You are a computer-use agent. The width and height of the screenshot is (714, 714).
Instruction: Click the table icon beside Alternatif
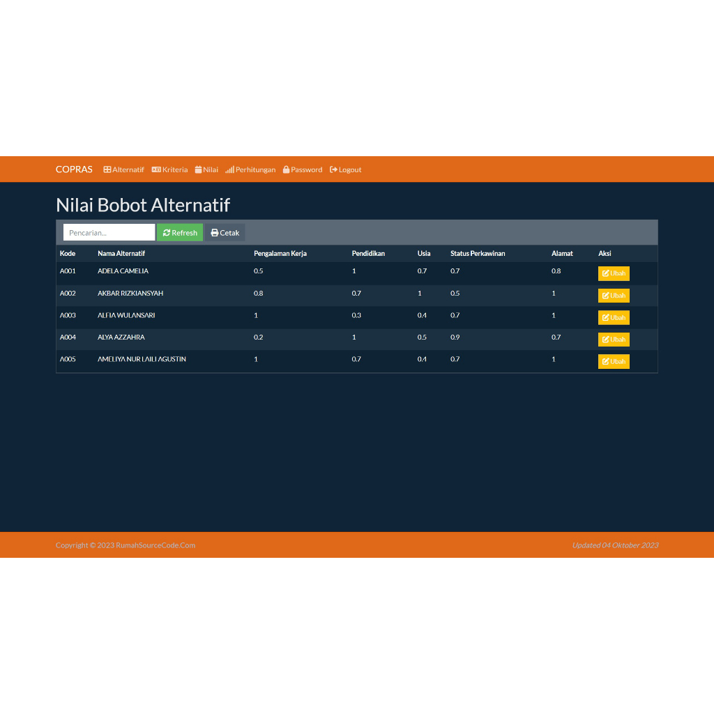tap(107, 169)
